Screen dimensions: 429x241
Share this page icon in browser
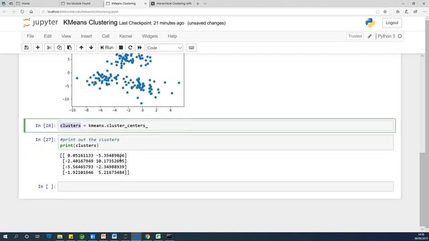(x=416, y=12)
